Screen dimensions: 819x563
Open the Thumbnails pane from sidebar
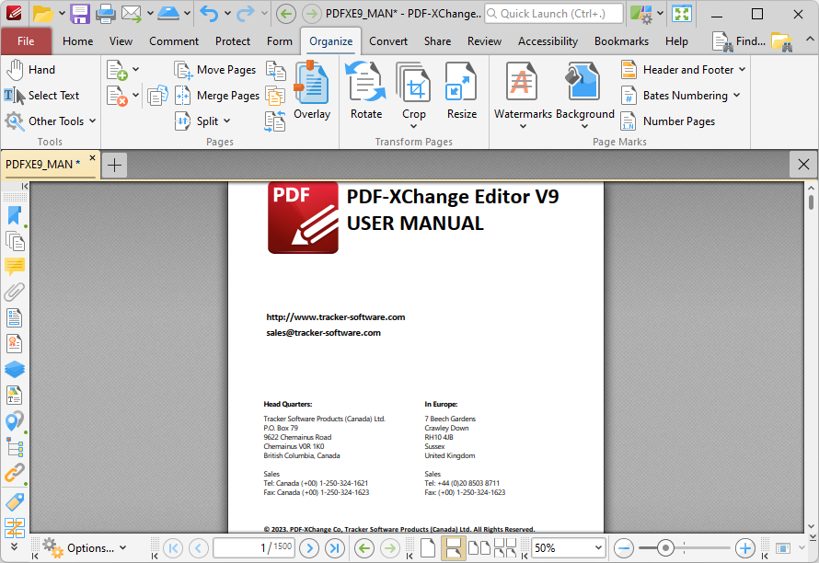pyautogui.click(x=15, y=241)
